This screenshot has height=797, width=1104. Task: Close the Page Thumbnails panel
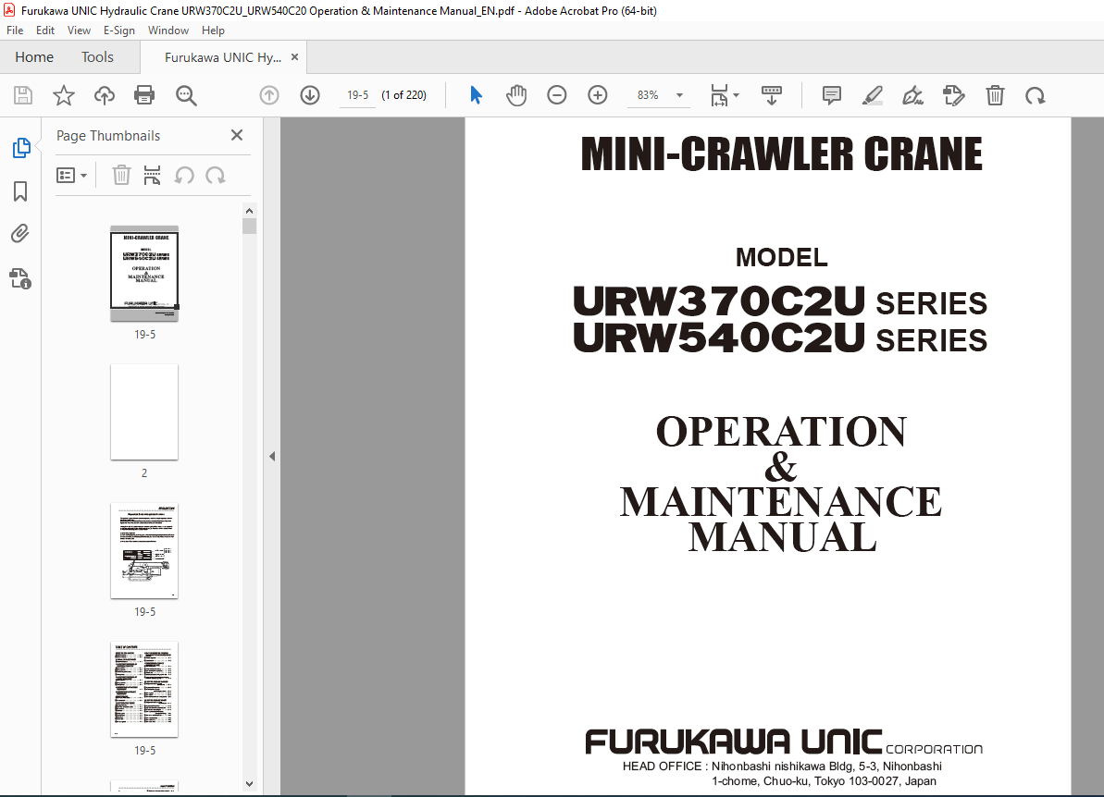[237, 135]
